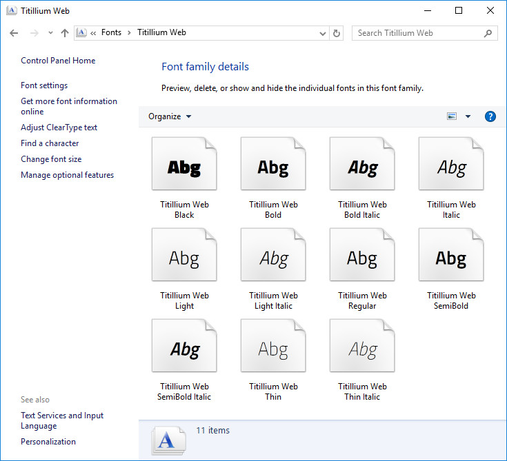
Task: Select the Titillium Web Italic font icon
Action: pyautogui.click(x=451, y=164)
